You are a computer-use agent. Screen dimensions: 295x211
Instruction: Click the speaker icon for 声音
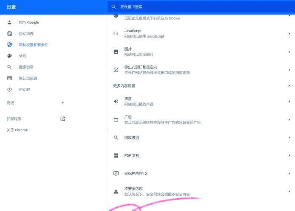click(x=116, y=102)
